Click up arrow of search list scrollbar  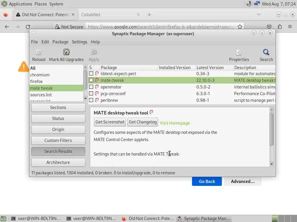(85, 67)
